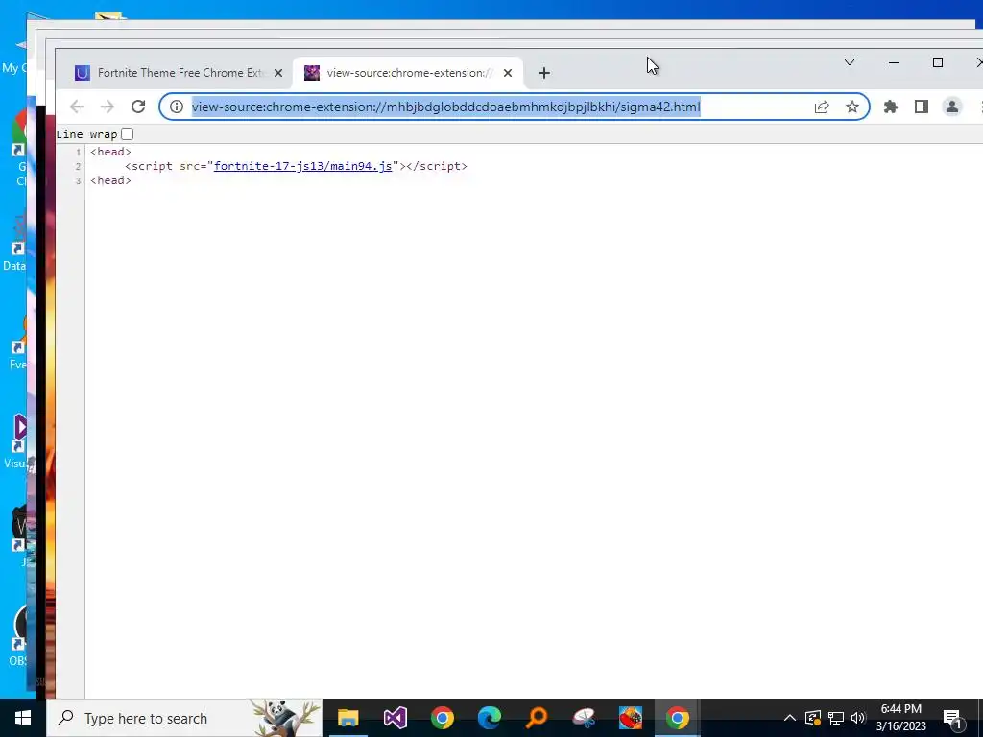Expand the tab search chevron
Image resolution: width=983 pixels, height=737 pixels.
tap(850, 62)
